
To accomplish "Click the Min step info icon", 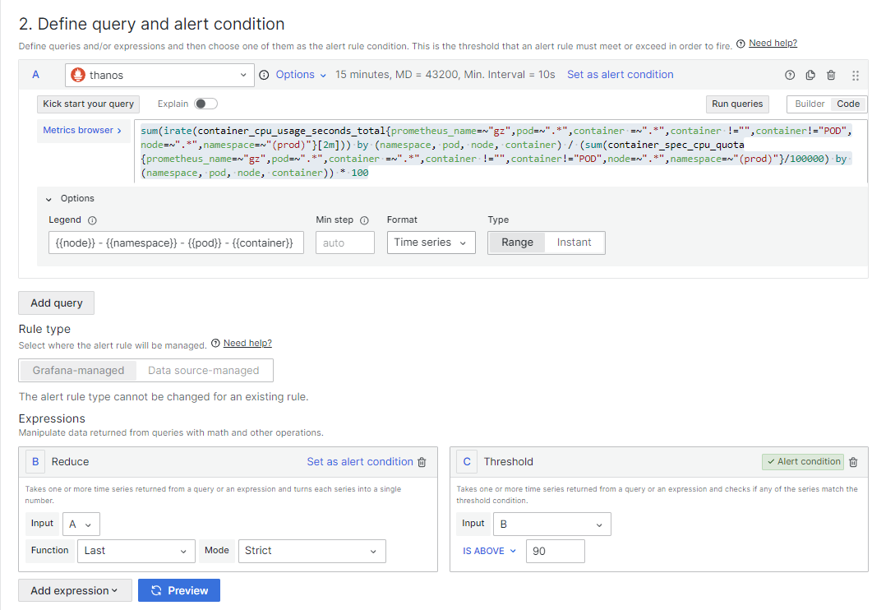I will point(364,220).
